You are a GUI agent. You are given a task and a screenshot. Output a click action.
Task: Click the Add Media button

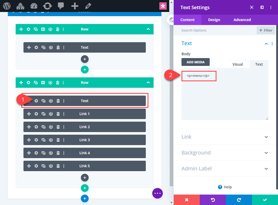click(x=195, y=62)
